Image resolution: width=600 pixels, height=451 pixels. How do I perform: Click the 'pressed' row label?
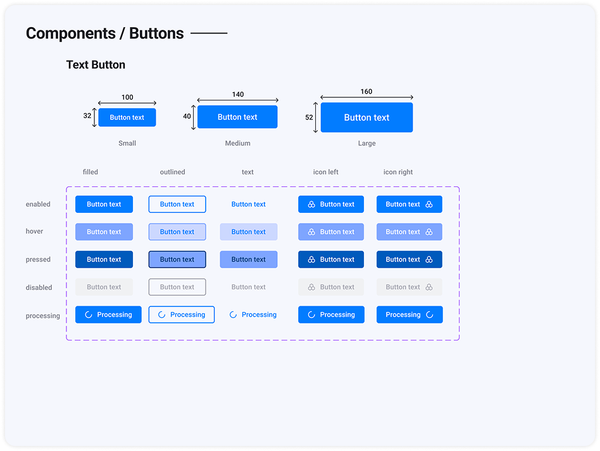(38, 260)
